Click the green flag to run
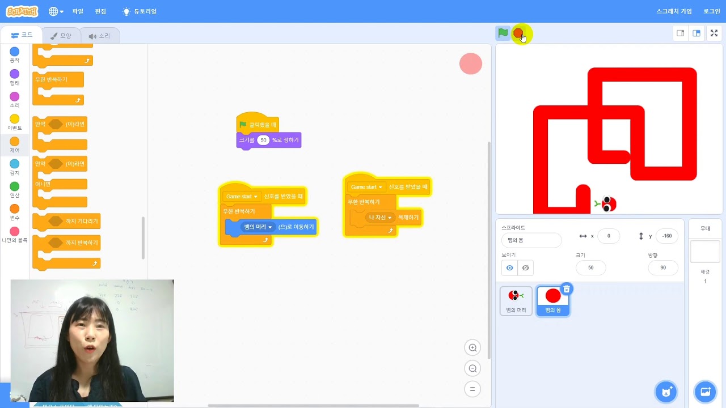The height and width of the screenshot is (408, 726). click(x=503, y=33)
